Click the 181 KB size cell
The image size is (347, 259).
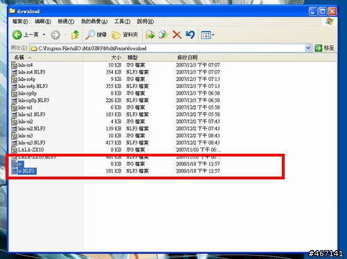point(114,171)
